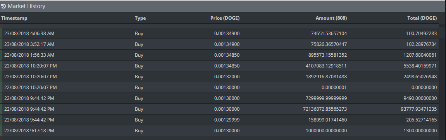Select the 23/08/2018 4:06:38 AM trade row
Screen dimensions: 446x140
(219, 34)
